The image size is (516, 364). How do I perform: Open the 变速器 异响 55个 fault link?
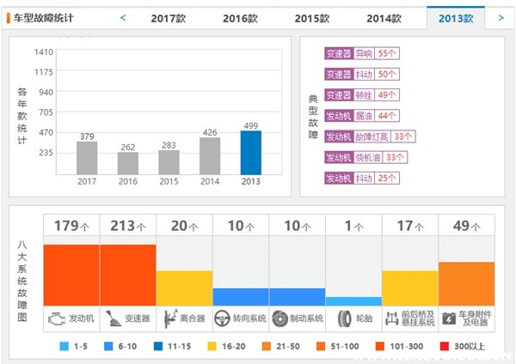[361, 53]
